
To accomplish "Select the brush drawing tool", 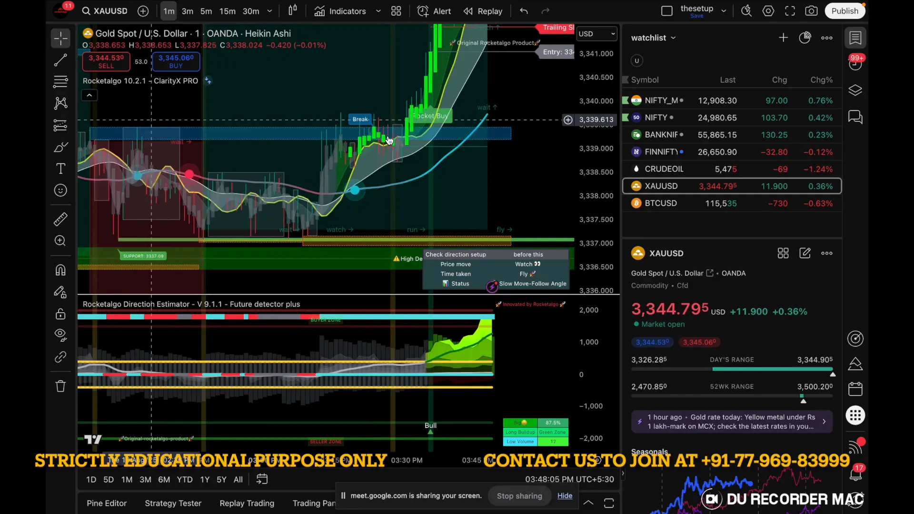I will (60, 147).
